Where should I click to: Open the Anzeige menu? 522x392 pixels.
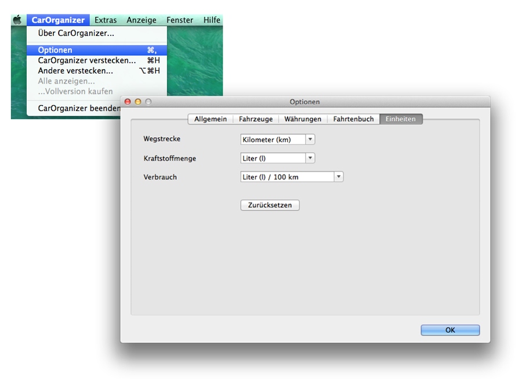(142, 20)
